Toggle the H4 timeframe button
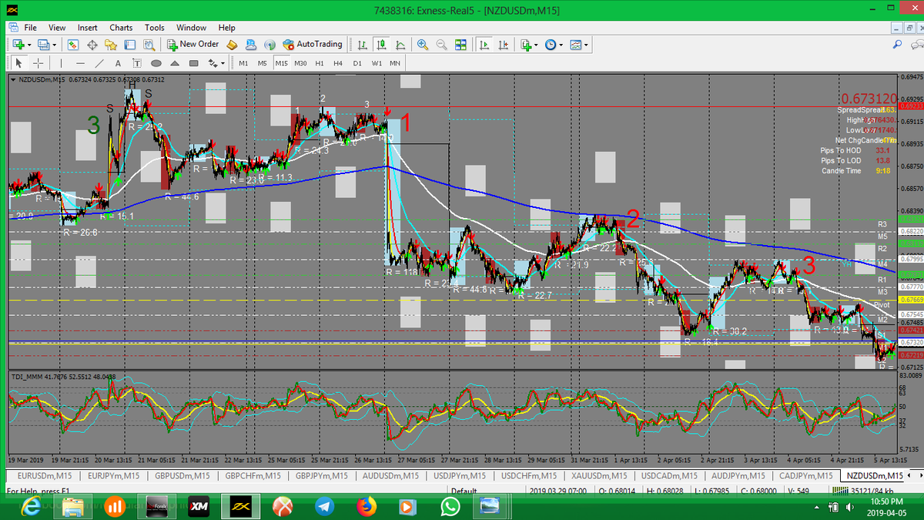 tap(338, 63)
